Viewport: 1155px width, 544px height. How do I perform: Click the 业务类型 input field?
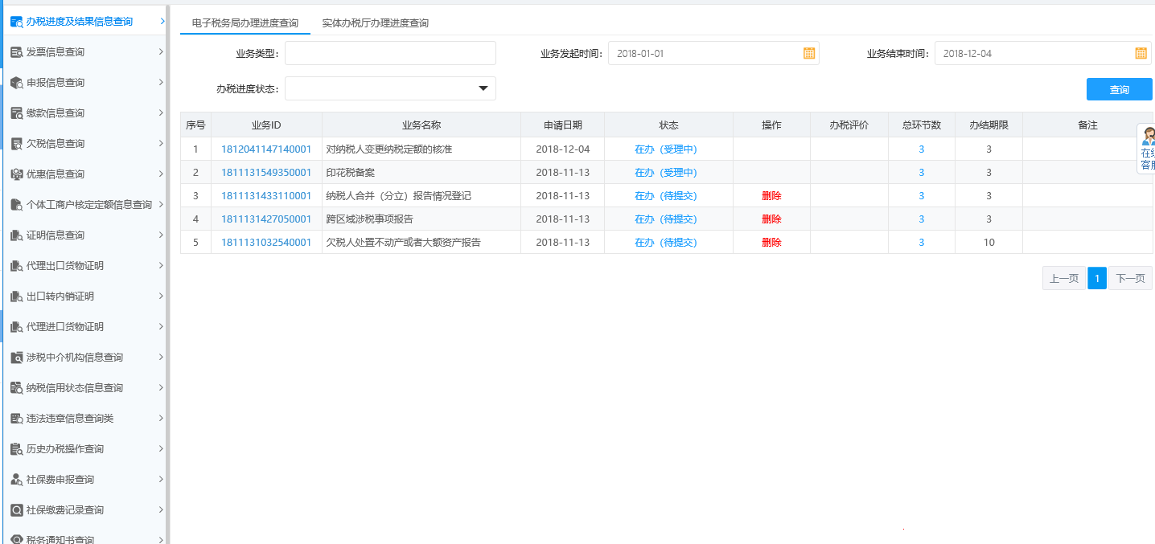[390, 53]
